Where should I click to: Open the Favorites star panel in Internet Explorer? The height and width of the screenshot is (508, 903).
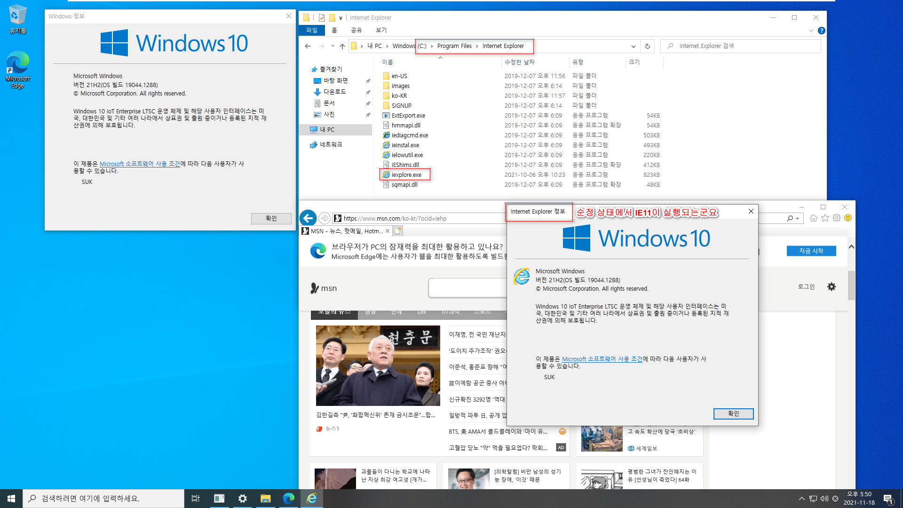(x=825, y=218)
